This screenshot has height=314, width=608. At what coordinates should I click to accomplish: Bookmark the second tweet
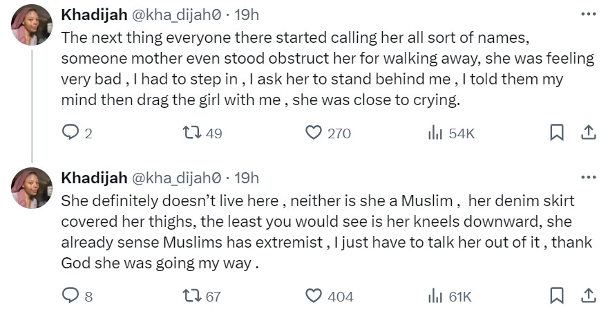tap(557, 297)
